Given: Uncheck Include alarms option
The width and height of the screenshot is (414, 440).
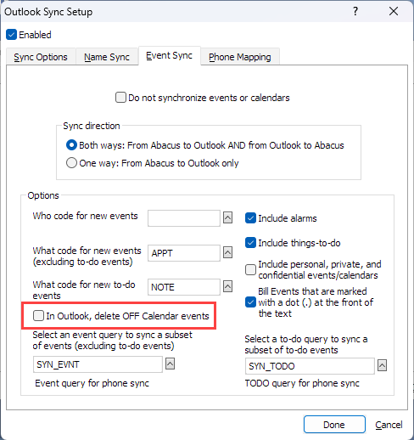Looking at the screenshot, I should coord(250,218).
